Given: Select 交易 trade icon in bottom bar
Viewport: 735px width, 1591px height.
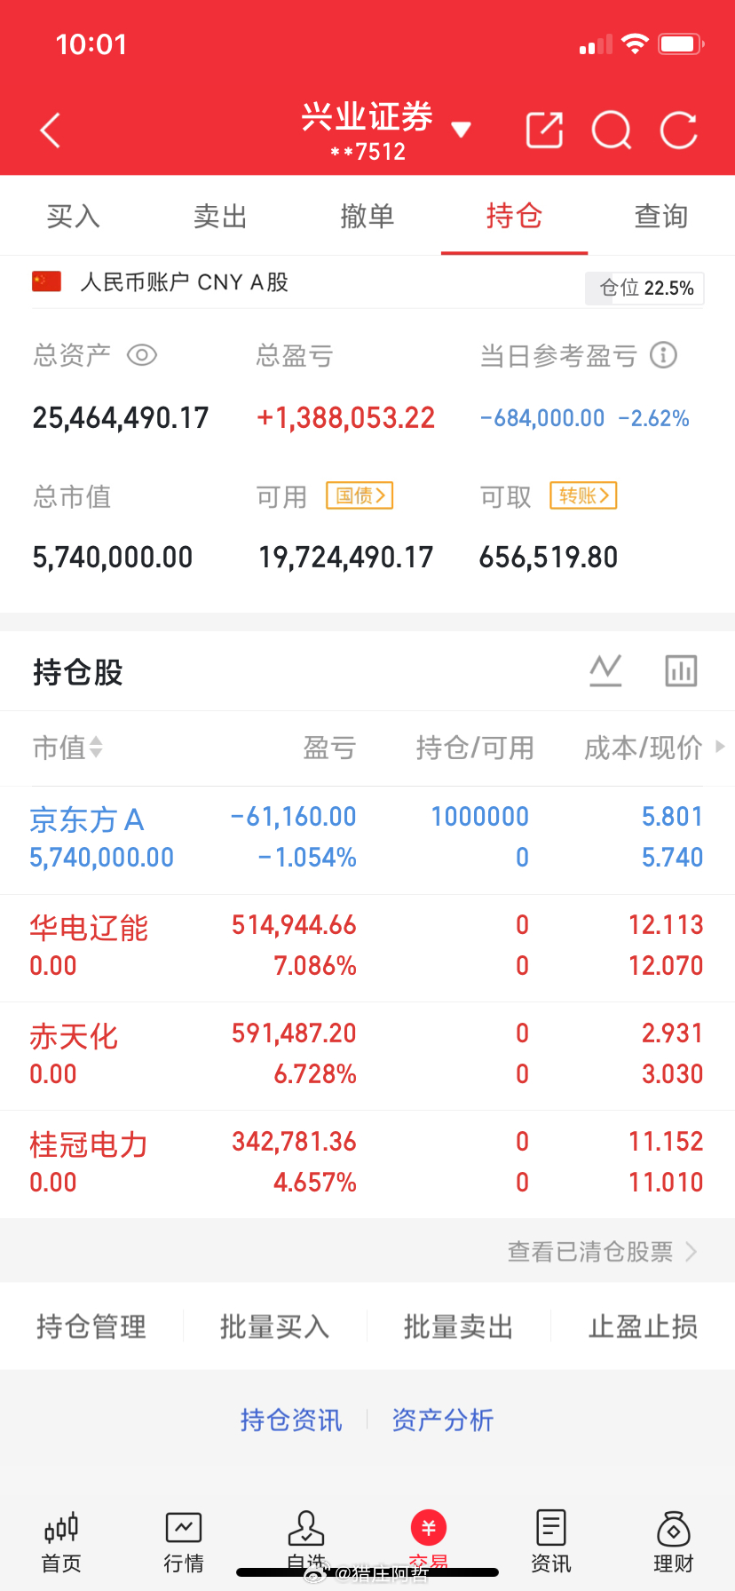Looking at the screenshot, I should (429, 1542).
